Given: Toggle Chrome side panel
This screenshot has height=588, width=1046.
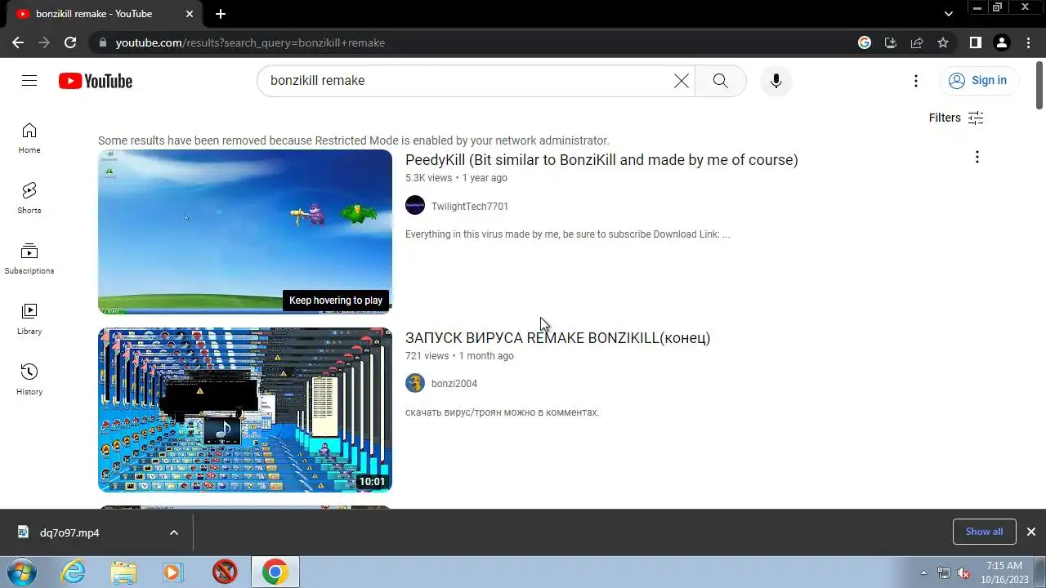Looking at the screenshot, I should tap(975, 42).
